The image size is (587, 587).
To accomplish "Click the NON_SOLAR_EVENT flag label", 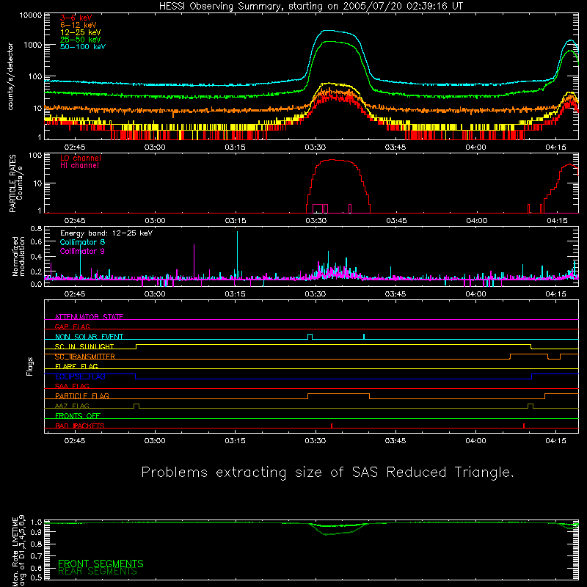I will click(x=89, y=337).
